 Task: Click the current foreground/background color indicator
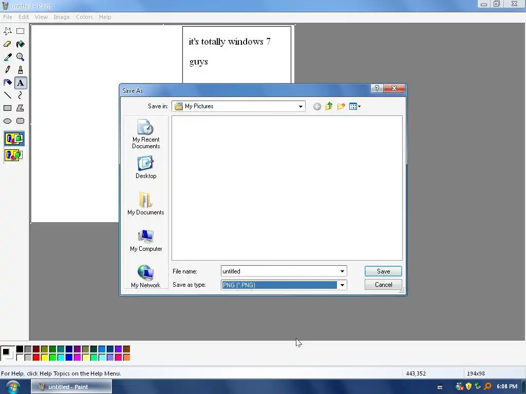coord(7,353)
